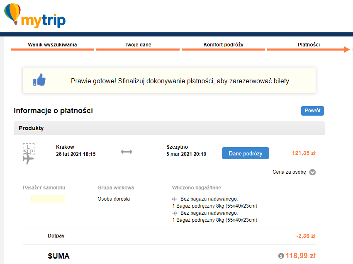Go to the Twoje dane step
353x264 pixels.
point(138,45)
